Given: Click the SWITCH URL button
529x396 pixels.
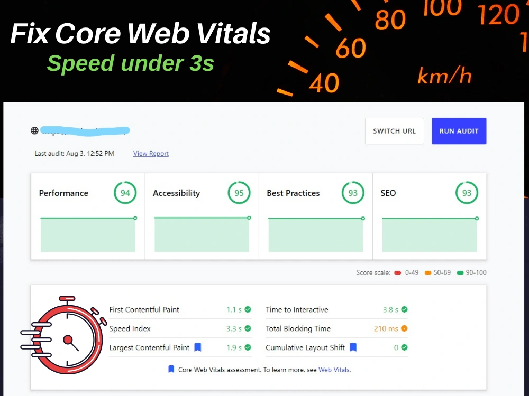Looking at the screenshot, I should point(395,131).
